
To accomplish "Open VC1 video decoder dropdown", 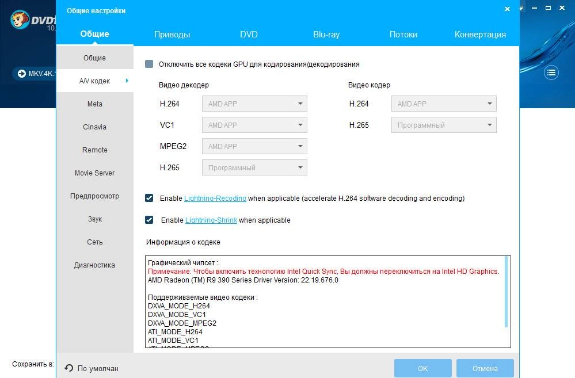I will (254, 125).
